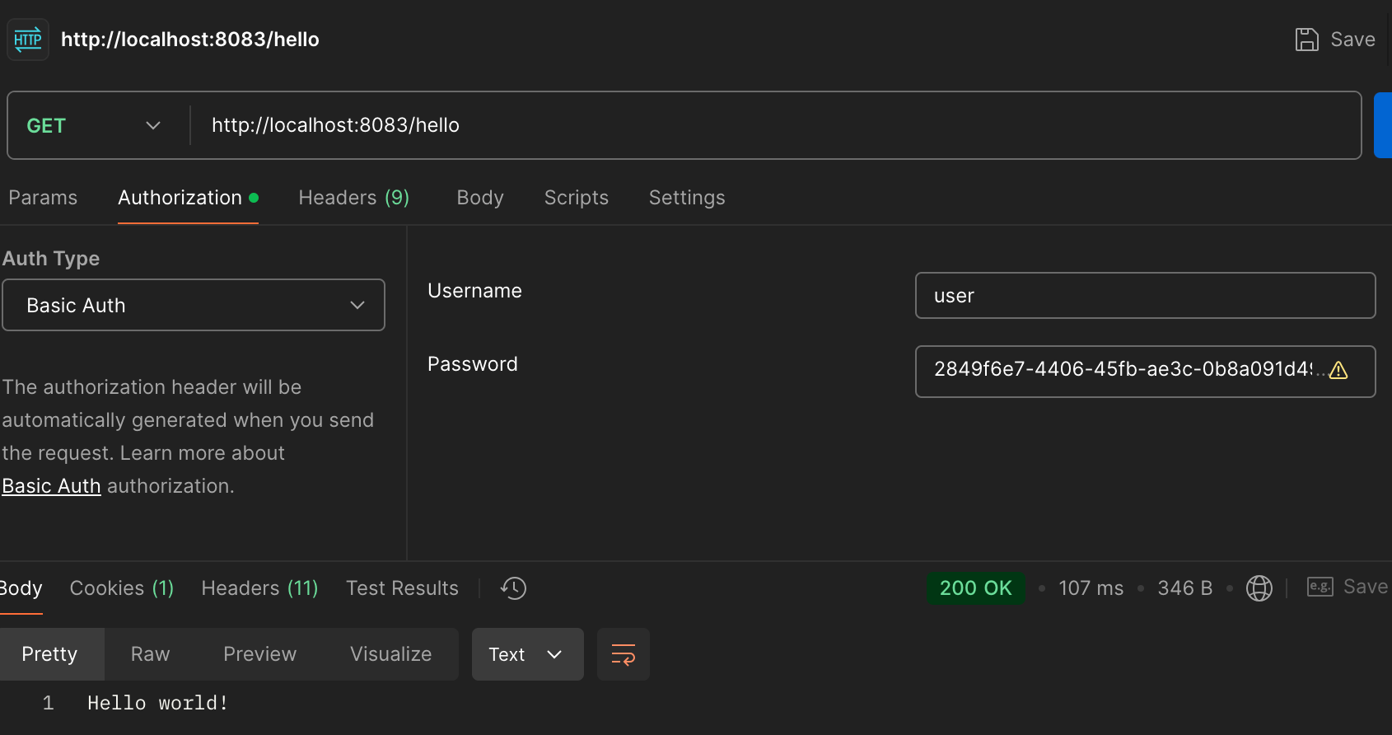Image resolution: width=1392 pixels, height=735 pixels.
Task: Click the 200 OK status badge
Action: 975,588
